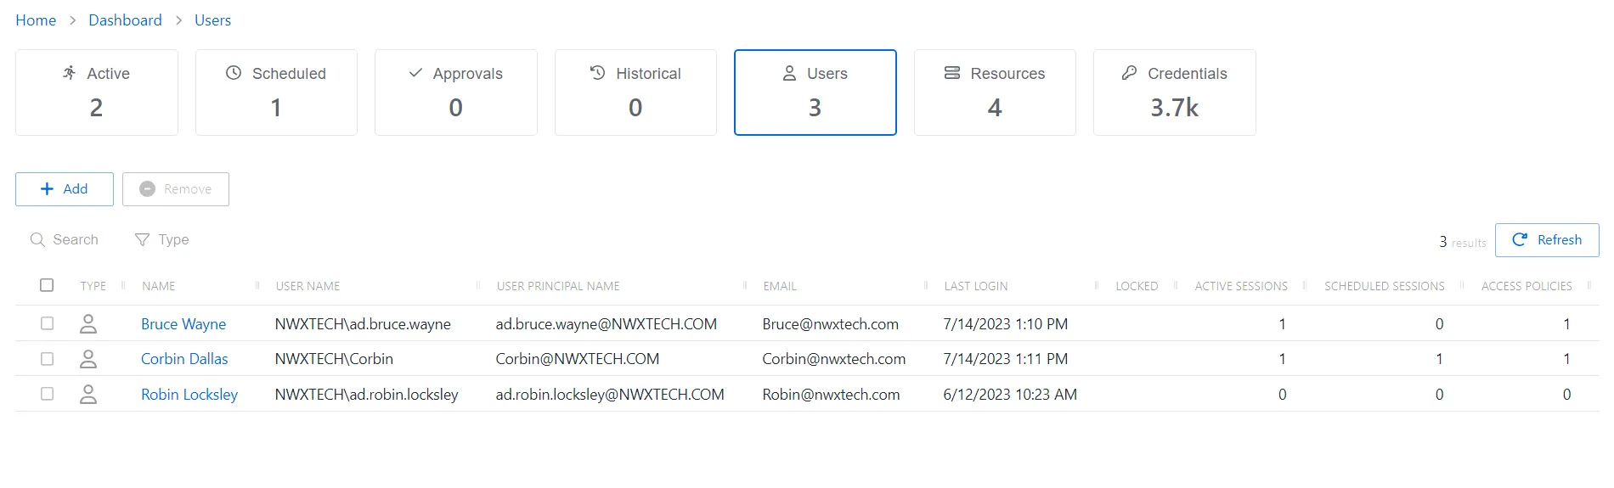Click the running-person Active icon

click(x=70, y=73)
